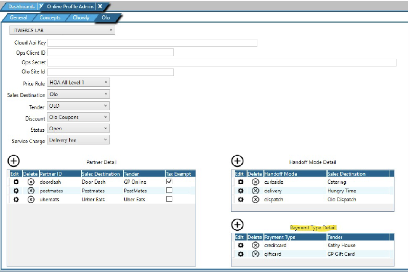Click the Cloud Api Key field
This screenshot has width=410, height=272.
[x=152, y=43]
